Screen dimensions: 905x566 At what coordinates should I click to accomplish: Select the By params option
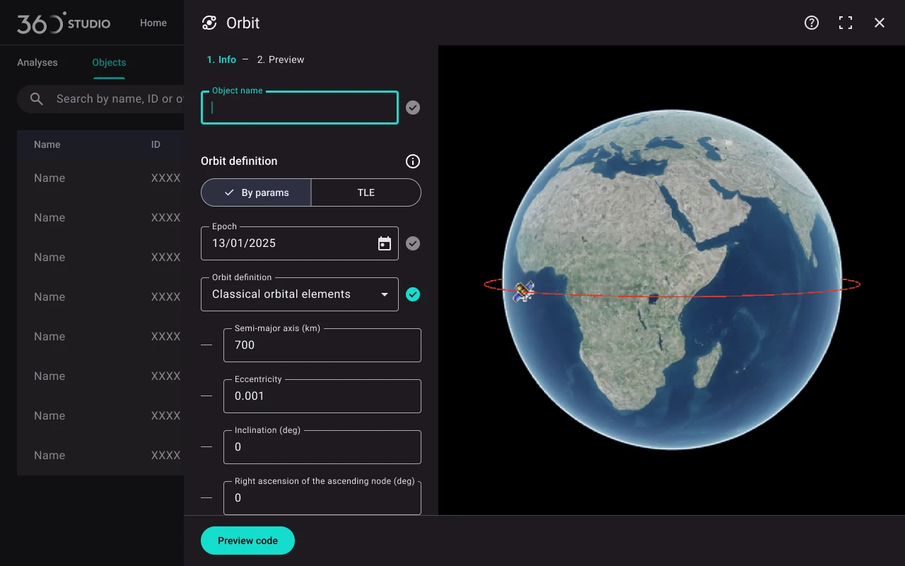coord(256,192)
